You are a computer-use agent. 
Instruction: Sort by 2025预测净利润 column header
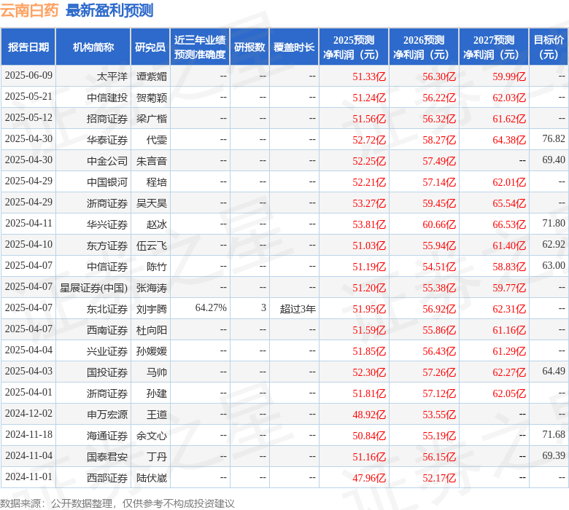(x=353, y=47)
